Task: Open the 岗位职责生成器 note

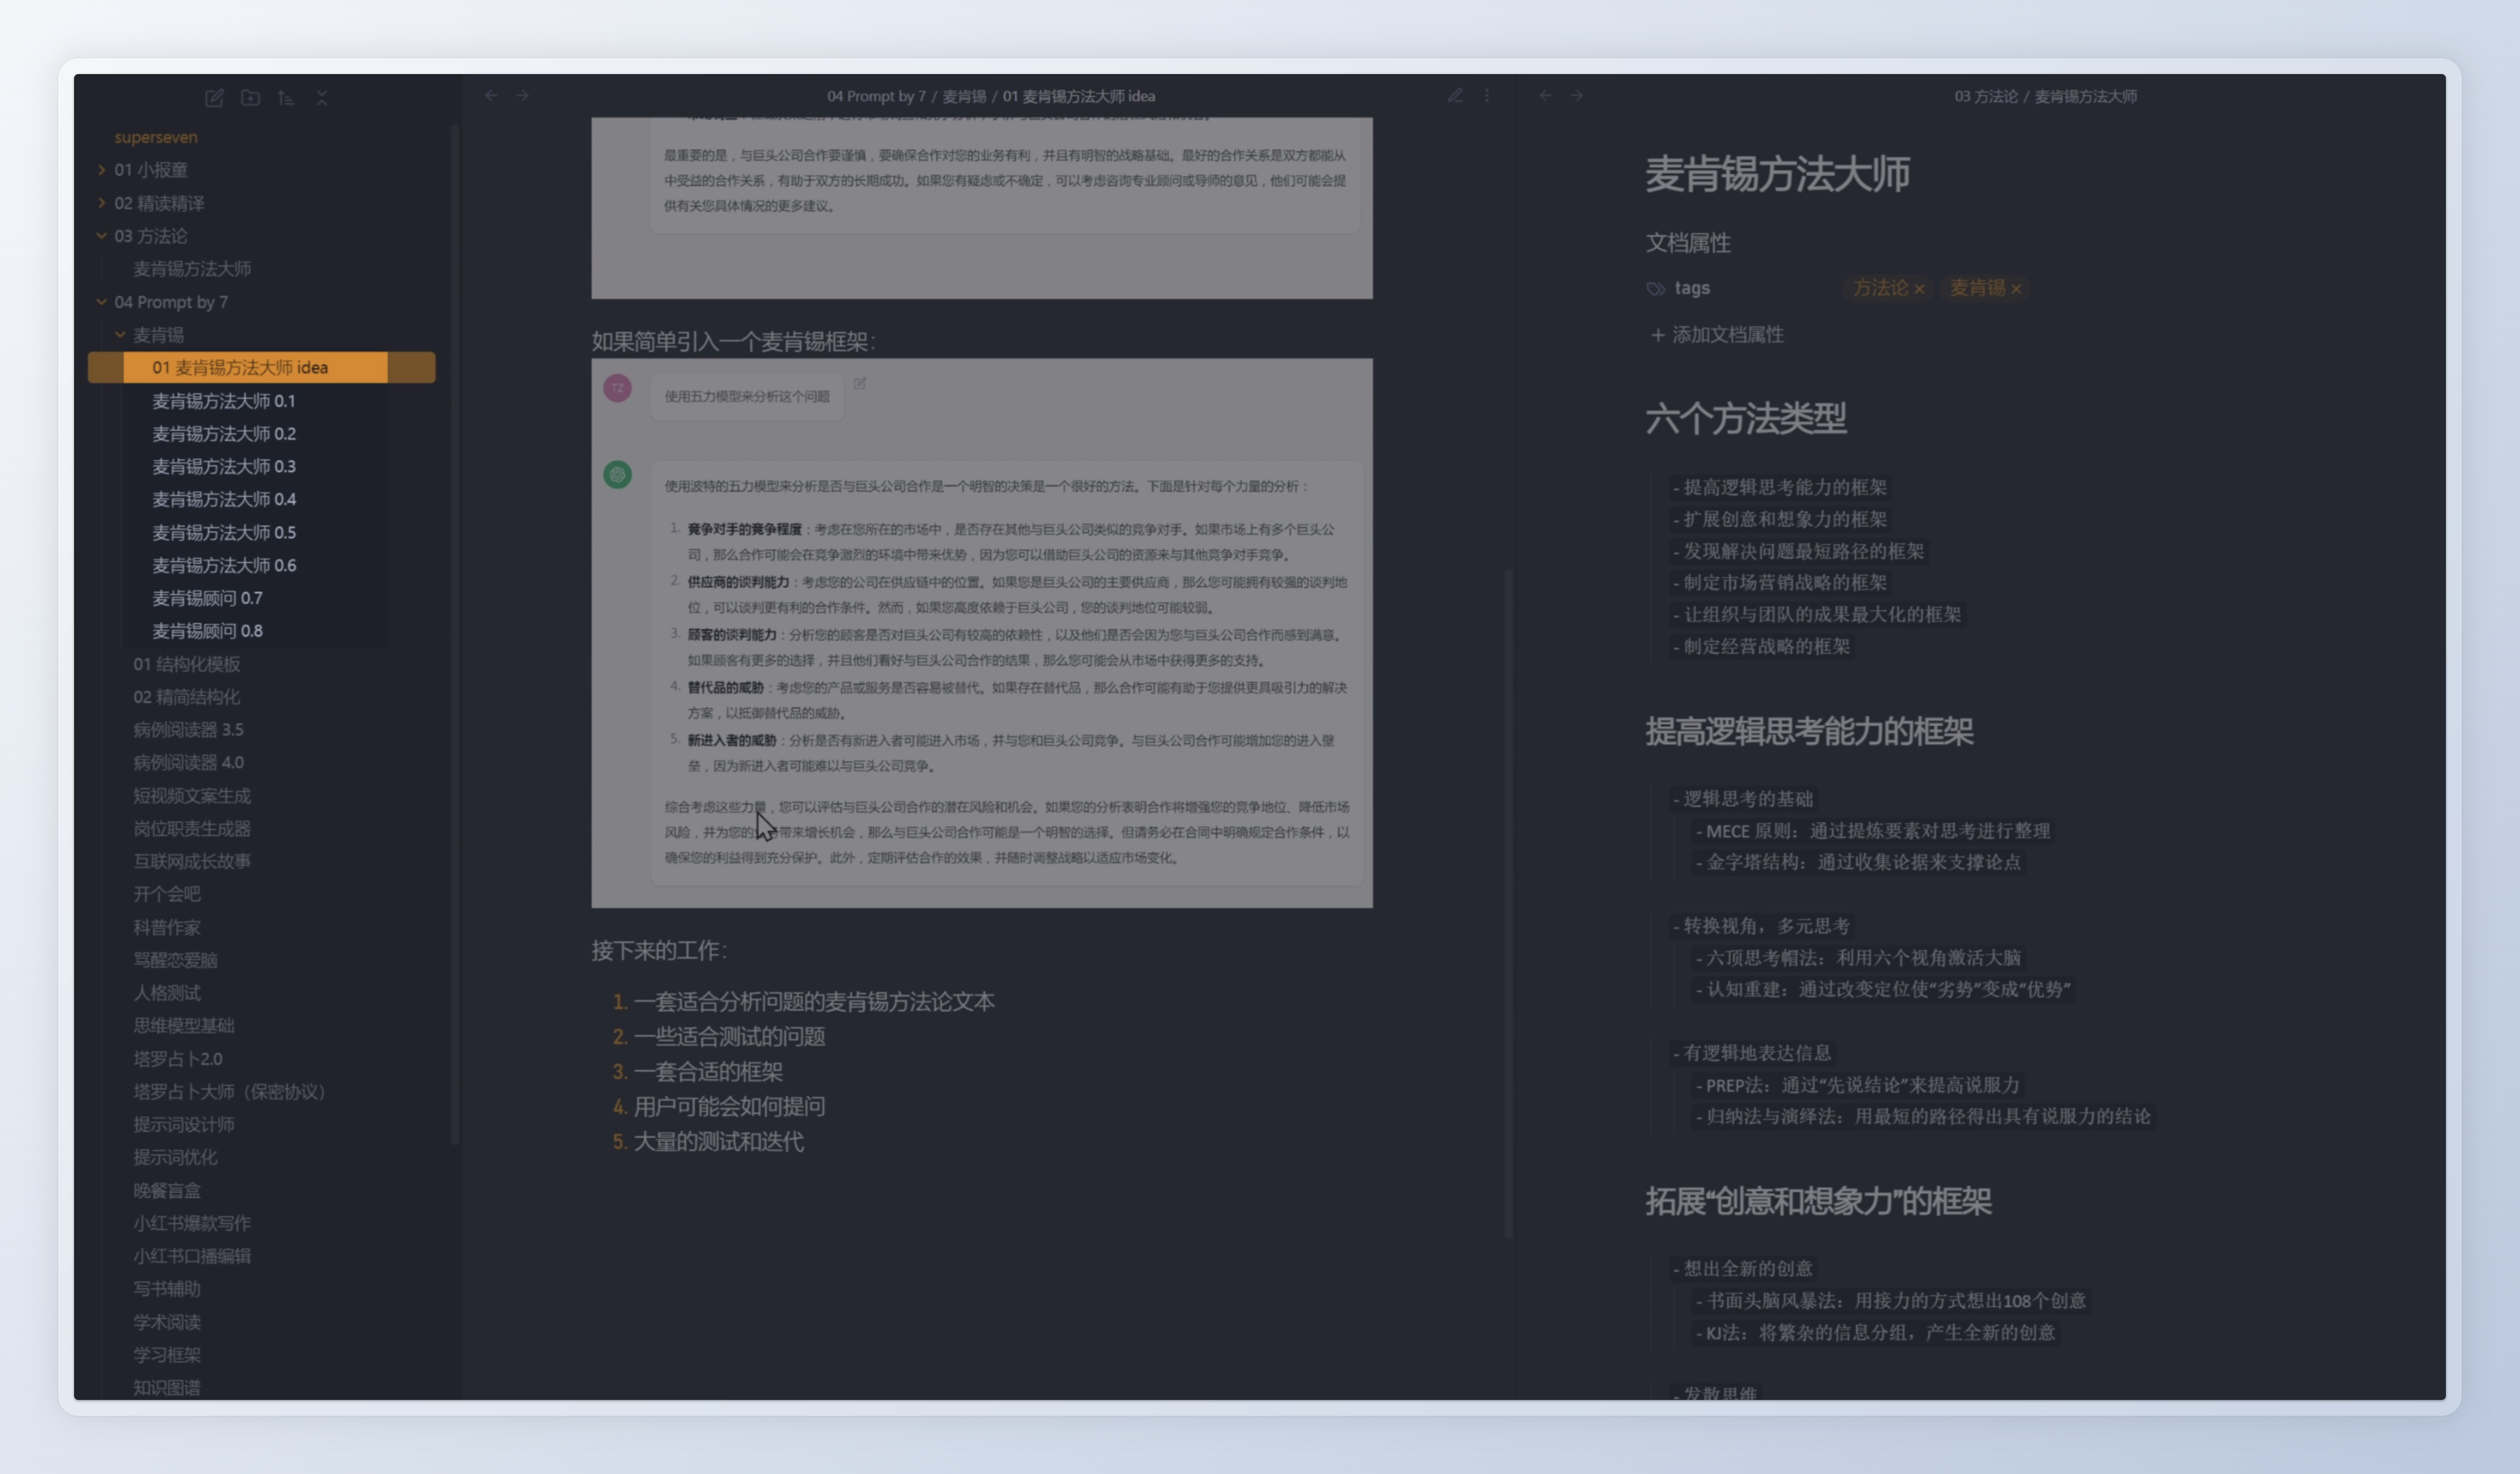Action: (192, 828)
